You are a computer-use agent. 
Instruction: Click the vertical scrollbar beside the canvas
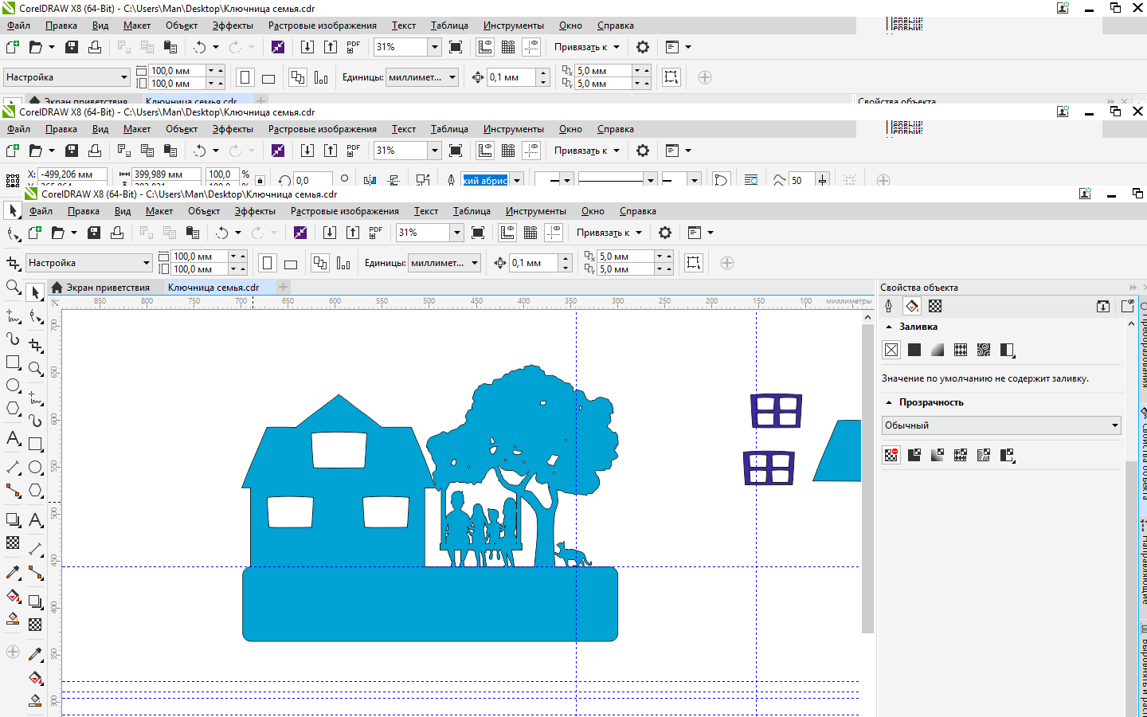click(868, 478)
